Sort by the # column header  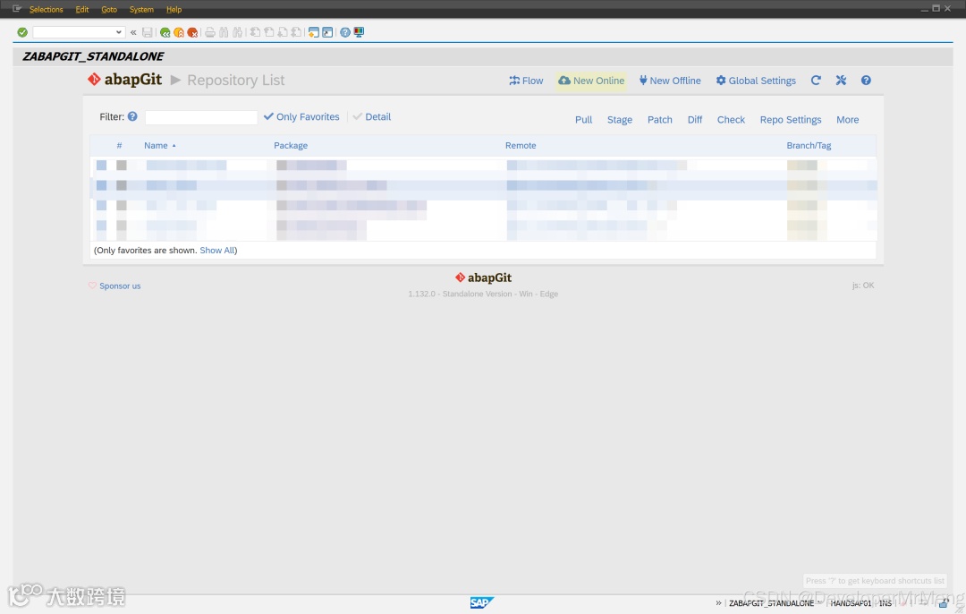[x=120, y=146]
